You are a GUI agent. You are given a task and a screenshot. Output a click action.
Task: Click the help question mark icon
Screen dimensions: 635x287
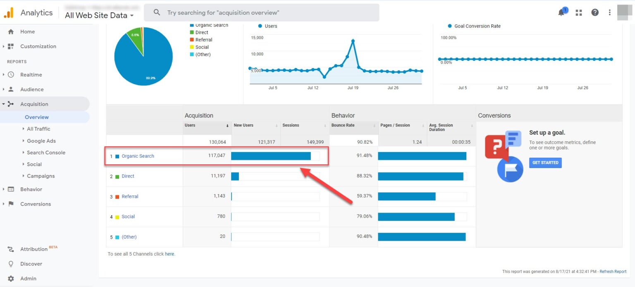(x=595, y=12)
